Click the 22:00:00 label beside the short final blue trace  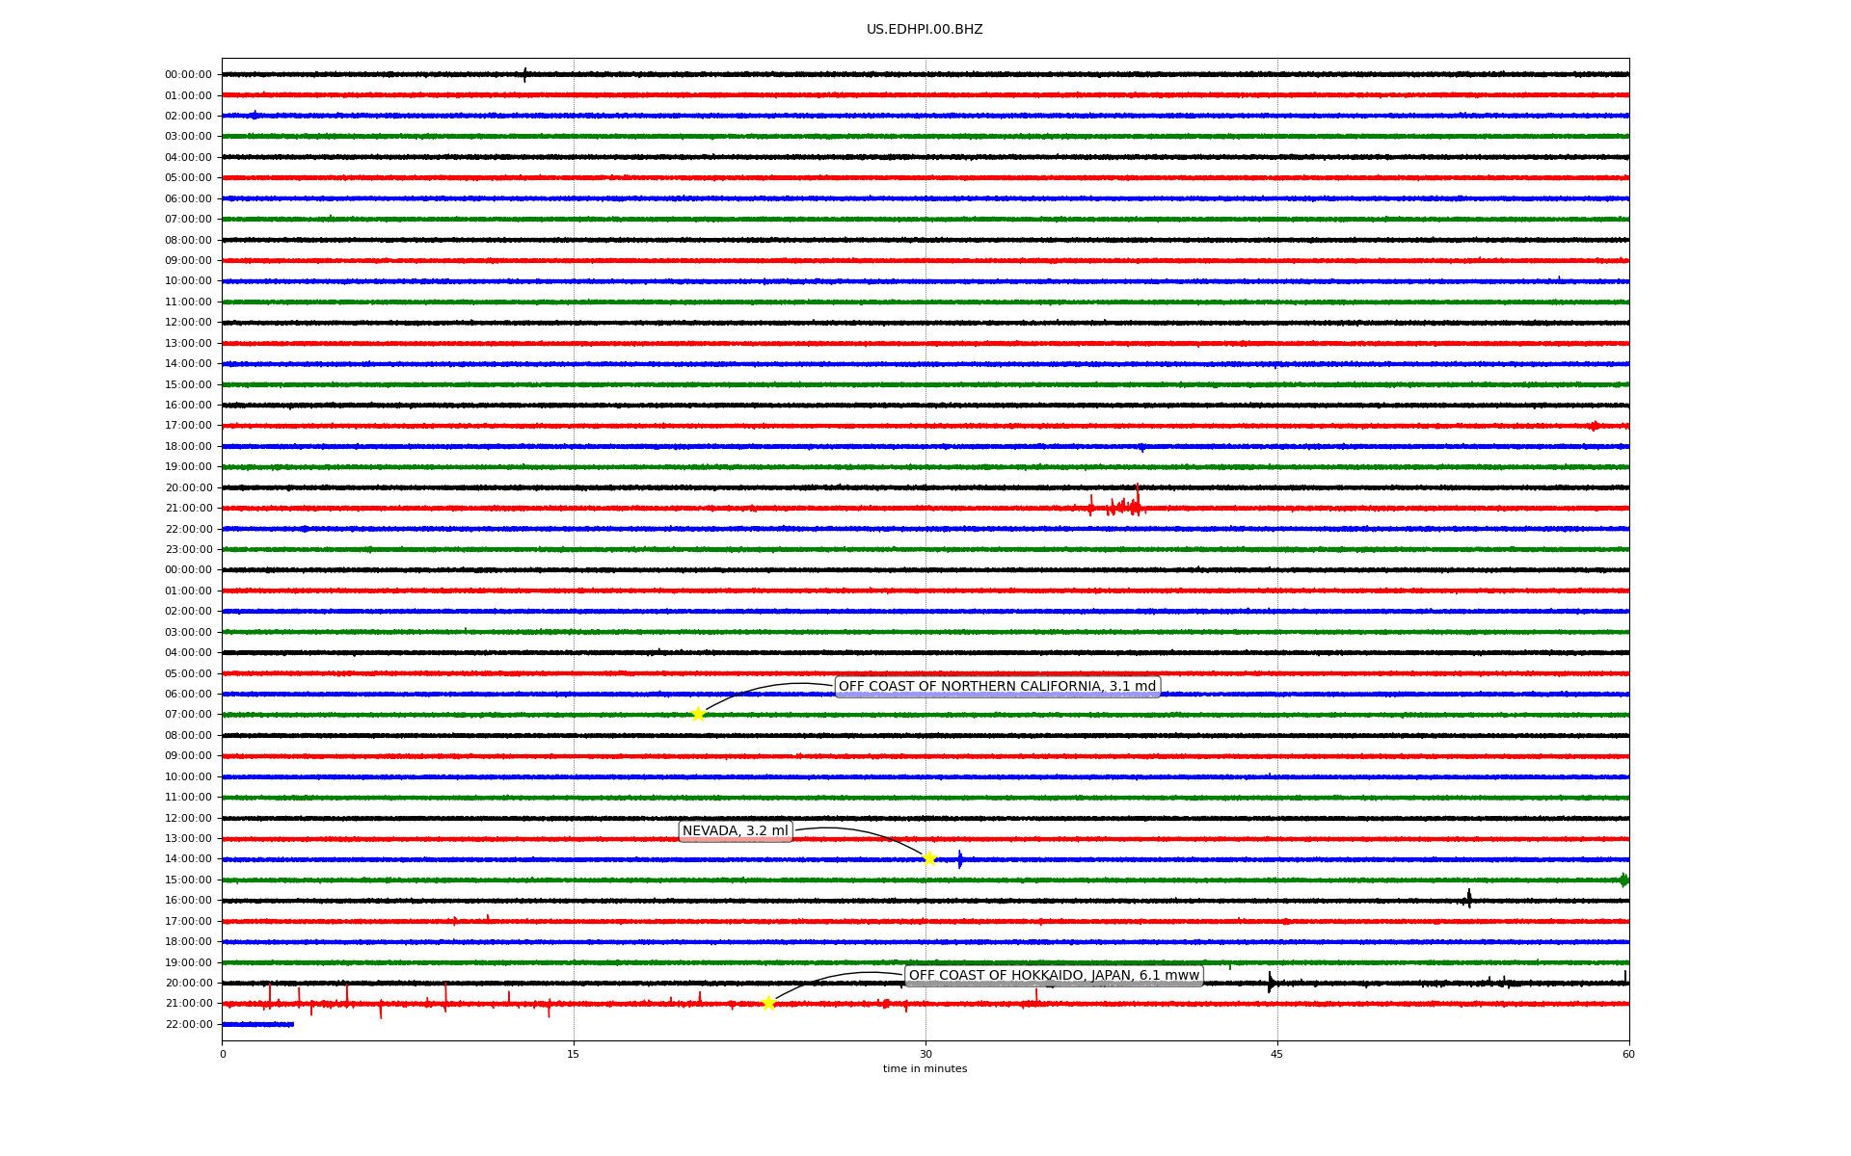coord(188,1024)
